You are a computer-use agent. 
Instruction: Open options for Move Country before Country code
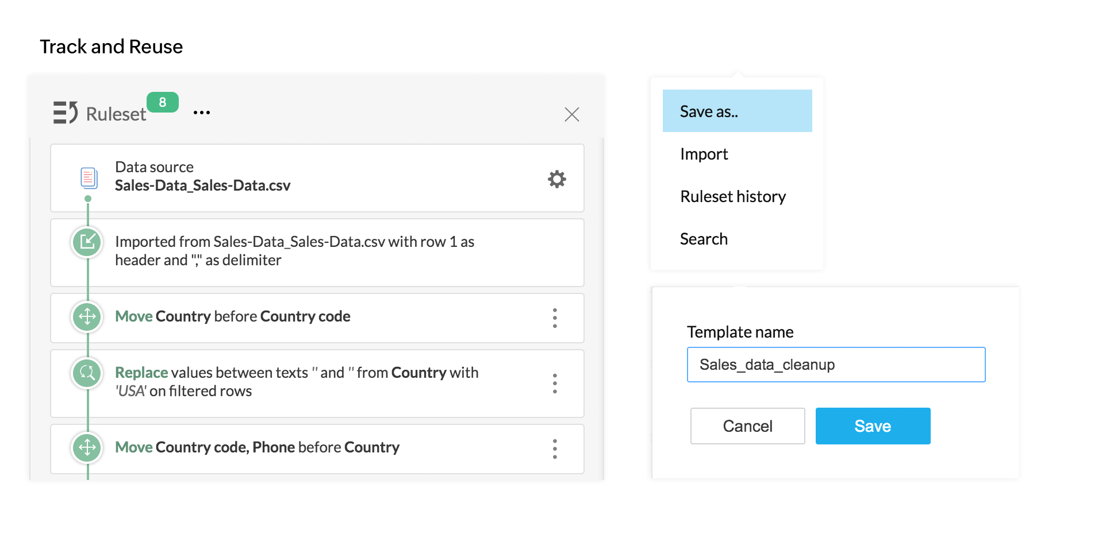point(555,318)
